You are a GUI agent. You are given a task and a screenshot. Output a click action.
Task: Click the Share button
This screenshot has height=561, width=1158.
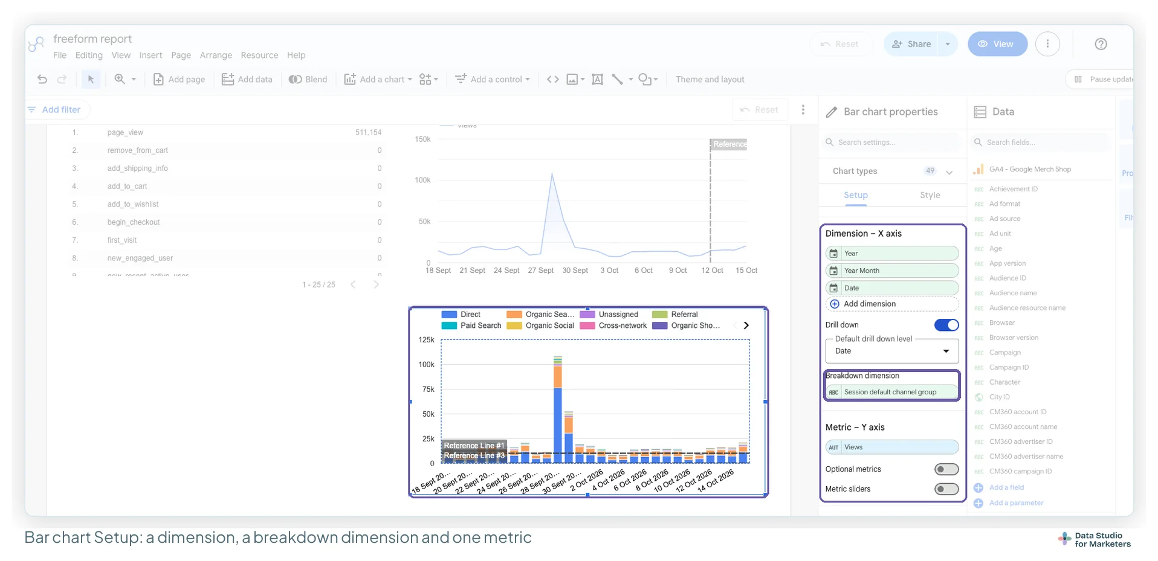(911, 44)
